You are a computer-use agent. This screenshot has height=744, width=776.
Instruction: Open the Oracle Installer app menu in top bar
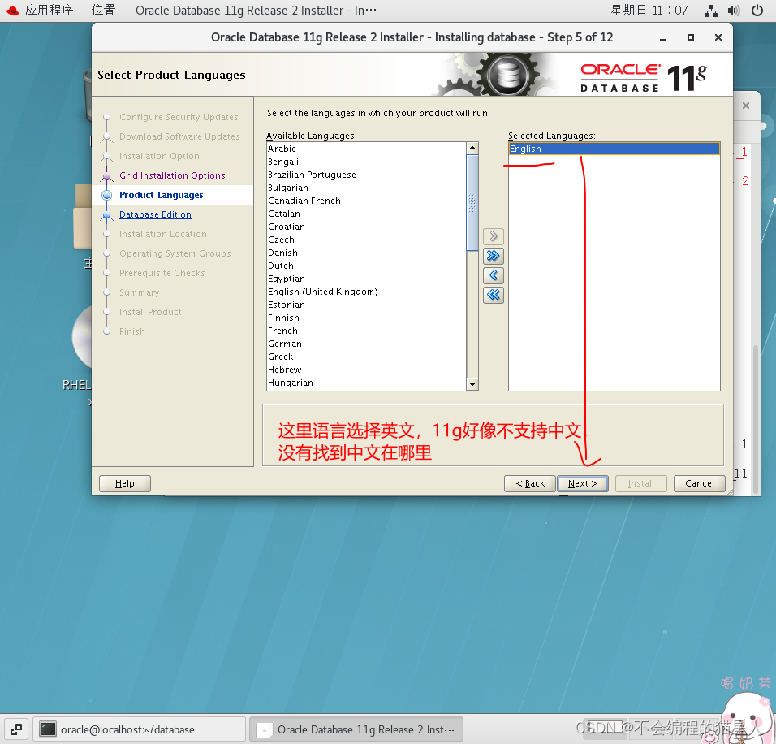(x=256, y=11)
